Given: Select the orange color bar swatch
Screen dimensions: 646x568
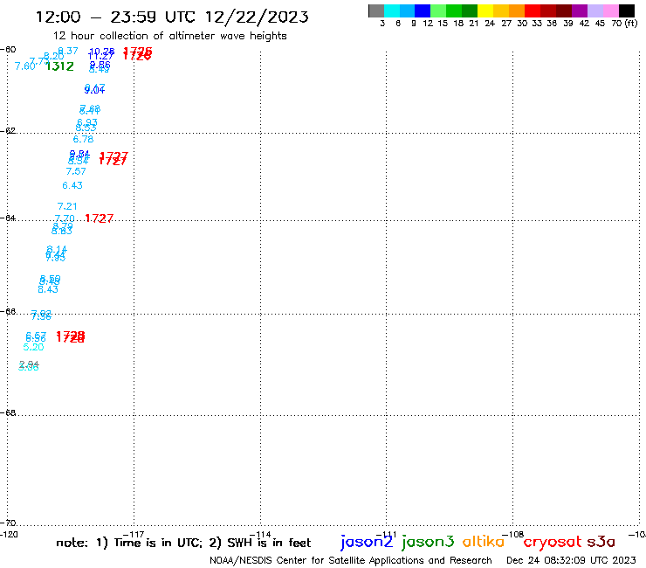Looking at the screenshot, I should (x=517, y=10).
